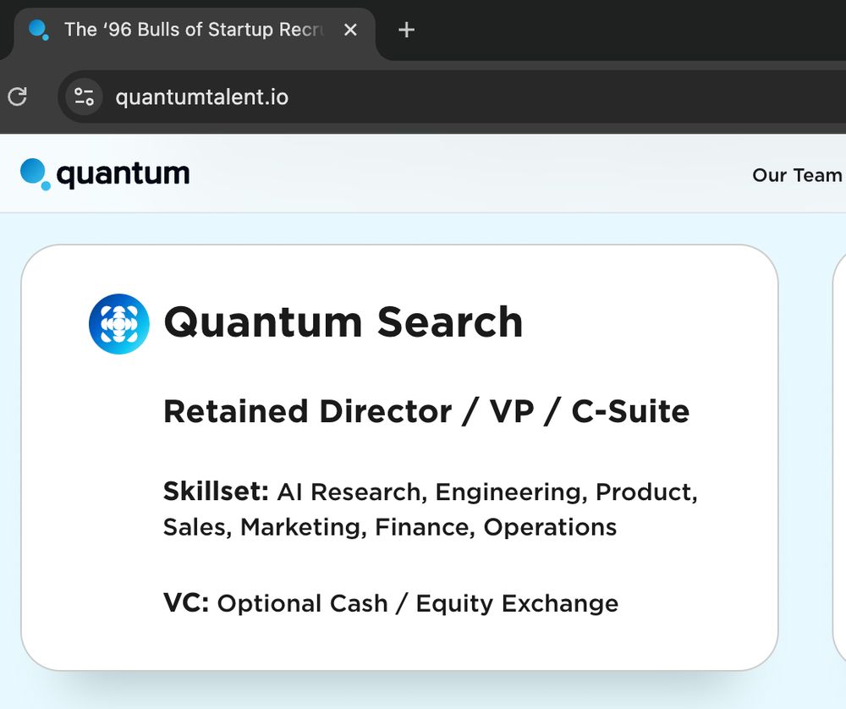This screenshot has height=709, width=846.
Task: Click the VC: Optional Cash / Equity Exchange line
Action: pyautogui.click(x=391, y=603)
